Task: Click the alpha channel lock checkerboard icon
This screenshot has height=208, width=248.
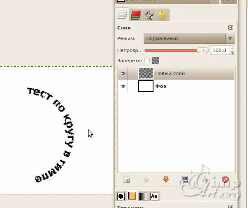Action: point(156,61)
